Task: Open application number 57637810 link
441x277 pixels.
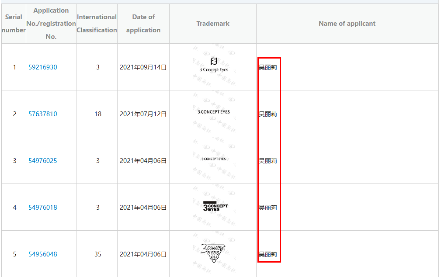Action: coord(43,114)
